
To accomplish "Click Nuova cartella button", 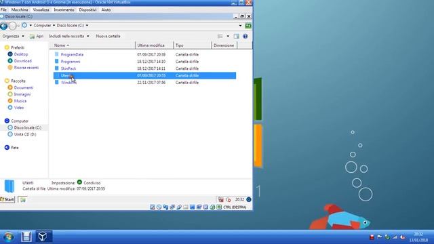I will [108, 36].
